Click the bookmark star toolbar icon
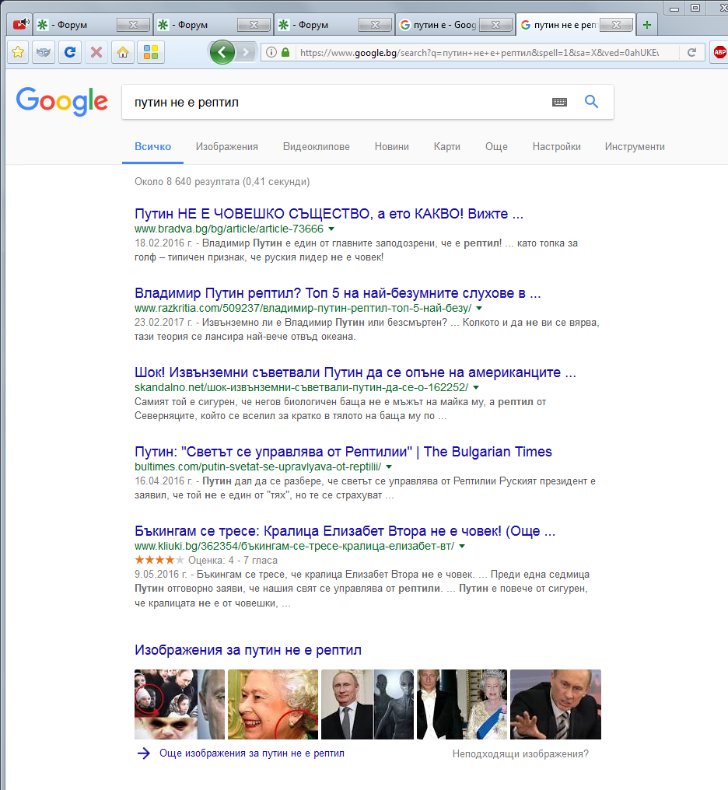This screenshot has height=790, width=728. 18,52
